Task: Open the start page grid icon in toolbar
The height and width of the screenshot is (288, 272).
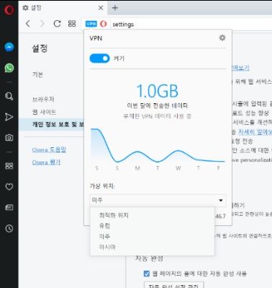Action: (72, 24)
